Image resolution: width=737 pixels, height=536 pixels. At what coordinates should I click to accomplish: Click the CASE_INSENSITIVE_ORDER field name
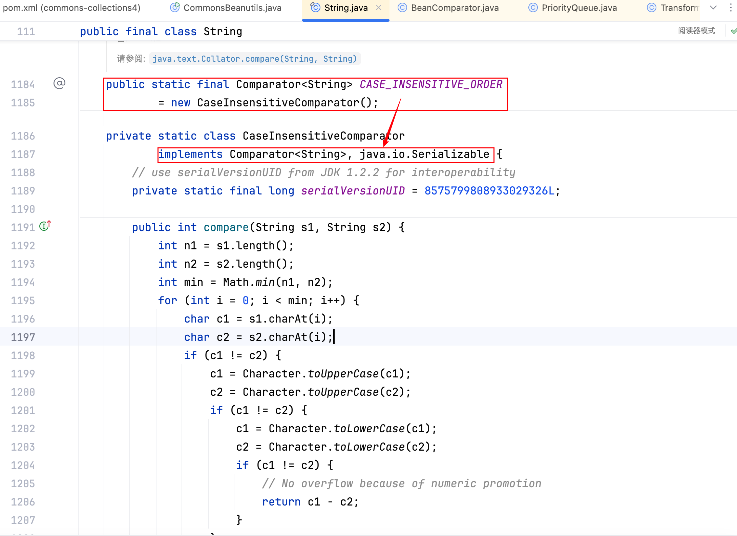(x=431, y=84)
